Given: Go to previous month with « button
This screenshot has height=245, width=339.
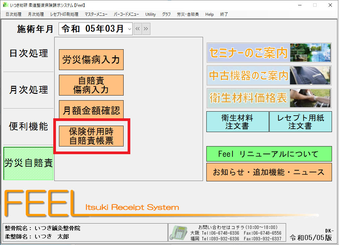Looking at the screenshot, I should click(x=138, y=29).
